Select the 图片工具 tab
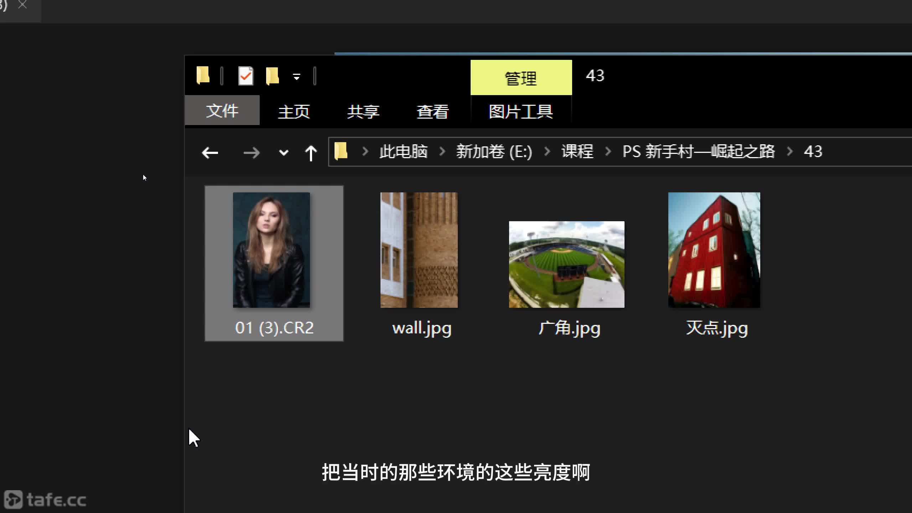This screenshot has width=912, height=513. tap(521, 112)
